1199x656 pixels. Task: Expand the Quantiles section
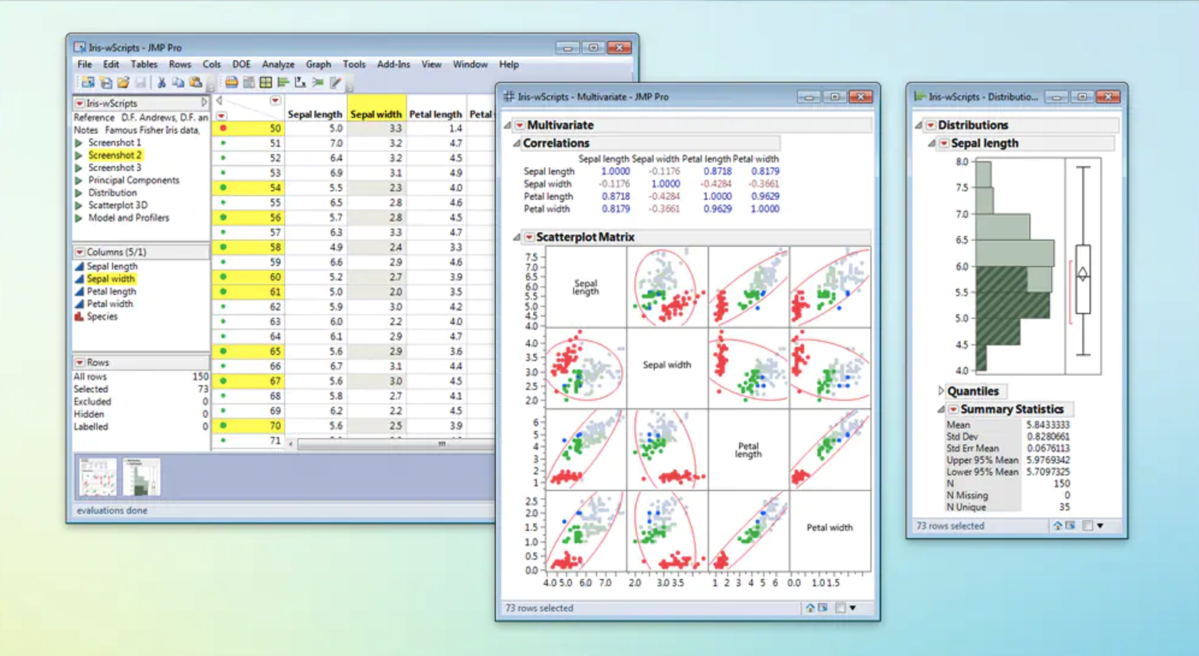point(941,391)
